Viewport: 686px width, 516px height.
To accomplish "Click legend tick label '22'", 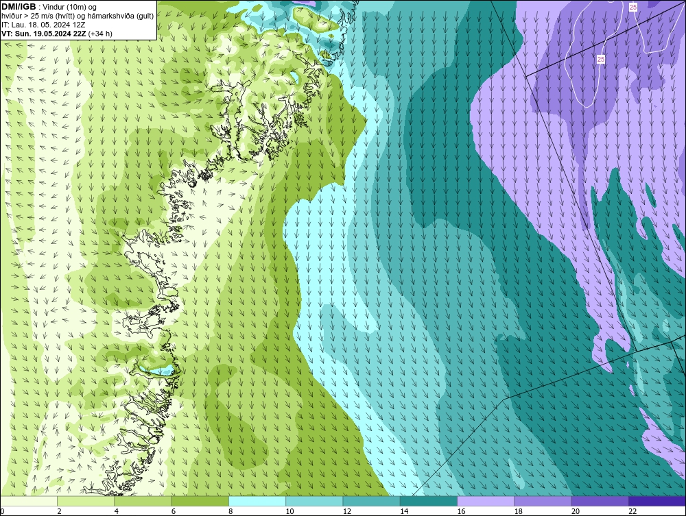I will tap(632, 511).
